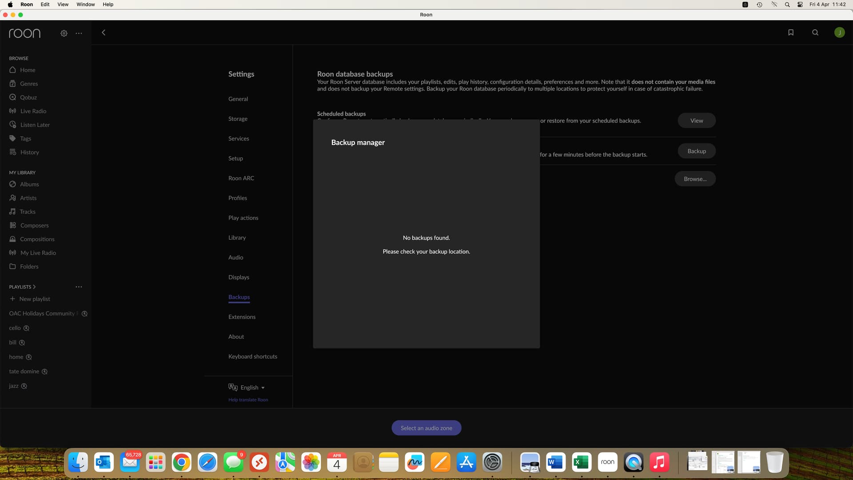Open the Roon settings gear icon
Viewport: 853px width, 480px height.
point(64,33)
